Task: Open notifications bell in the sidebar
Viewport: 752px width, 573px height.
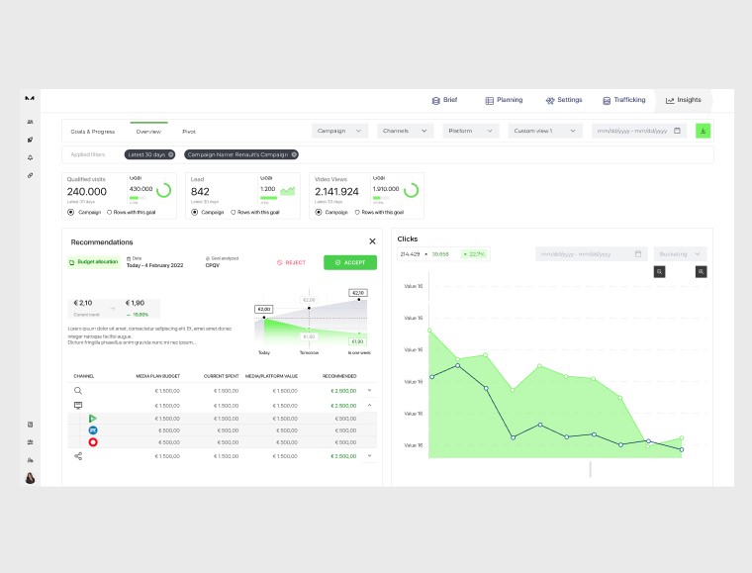Action: click(31, 157)
